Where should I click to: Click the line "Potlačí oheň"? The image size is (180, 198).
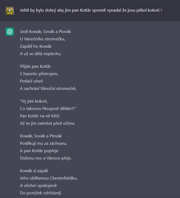31,81
